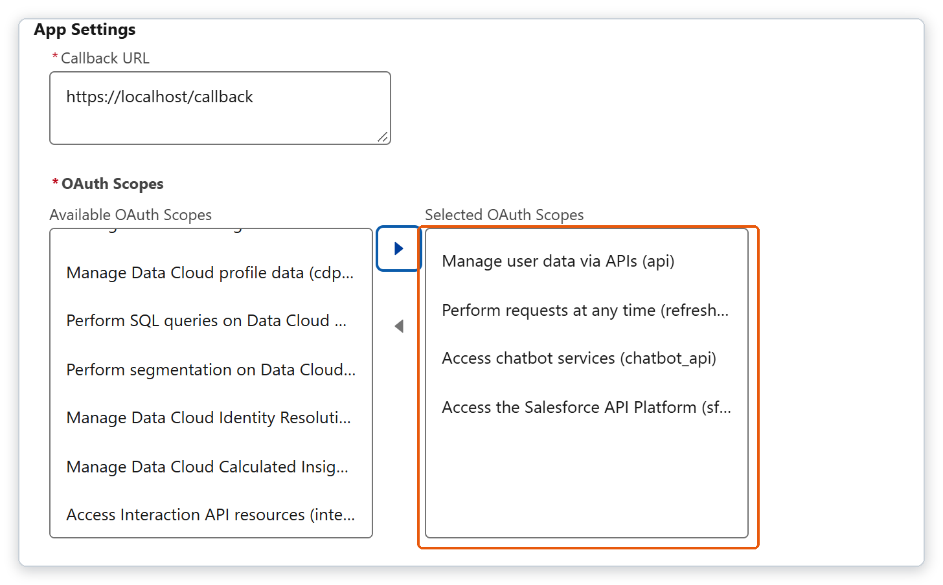The image size is (943, 585).
Task: Click the Callback URL resize handle
Action: tap(383, 137)
